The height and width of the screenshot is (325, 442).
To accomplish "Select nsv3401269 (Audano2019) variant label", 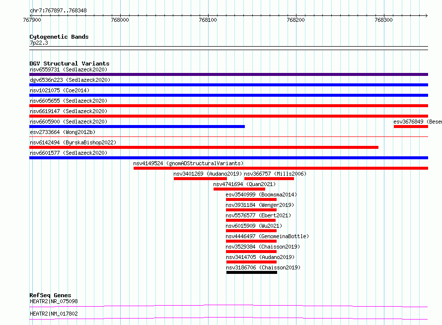I will 208,174.
